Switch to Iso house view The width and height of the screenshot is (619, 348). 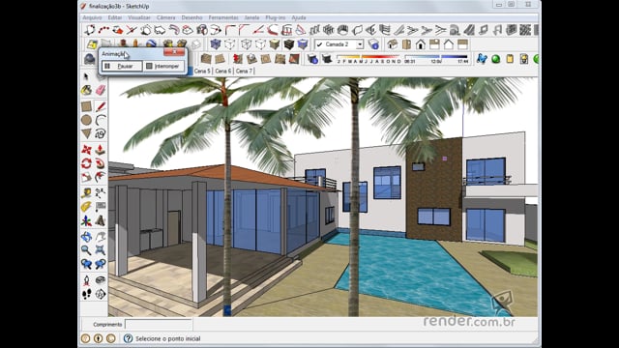click(392, 44)
